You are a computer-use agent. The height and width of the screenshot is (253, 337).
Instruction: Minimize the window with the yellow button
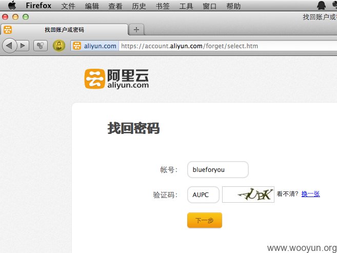[x=15, y=17]
